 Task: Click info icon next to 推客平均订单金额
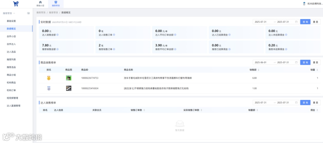[175, 49]
